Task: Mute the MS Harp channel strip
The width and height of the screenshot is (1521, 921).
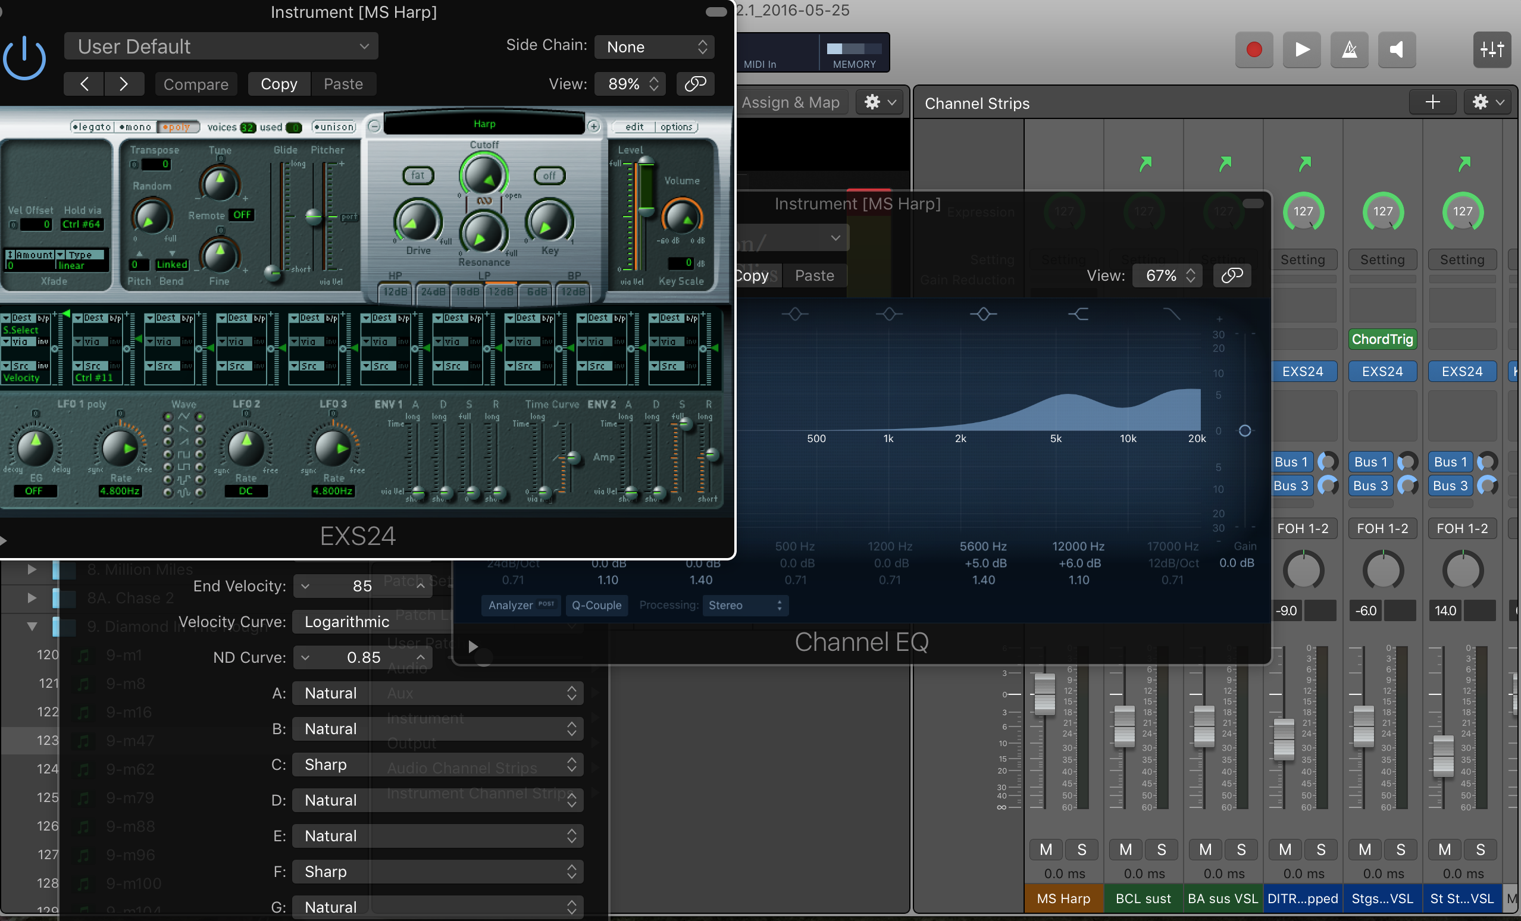Action: pyautogui.click(x=1046, y=850)
